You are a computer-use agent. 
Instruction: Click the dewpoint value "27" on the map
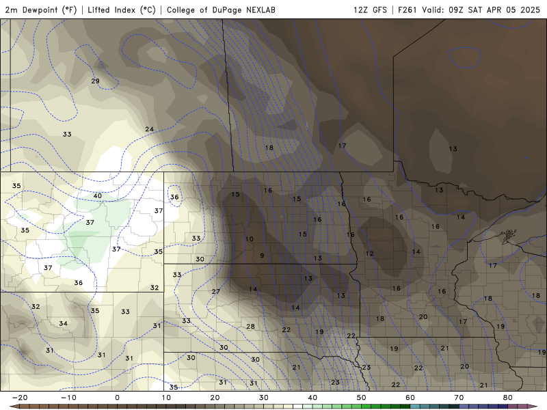pos(215,291)
